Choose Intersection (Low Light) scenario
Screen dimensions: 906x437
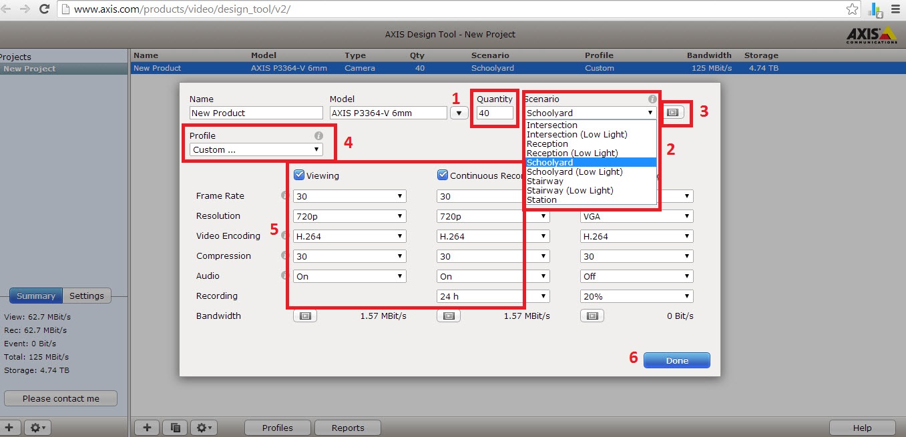[591, 134]
